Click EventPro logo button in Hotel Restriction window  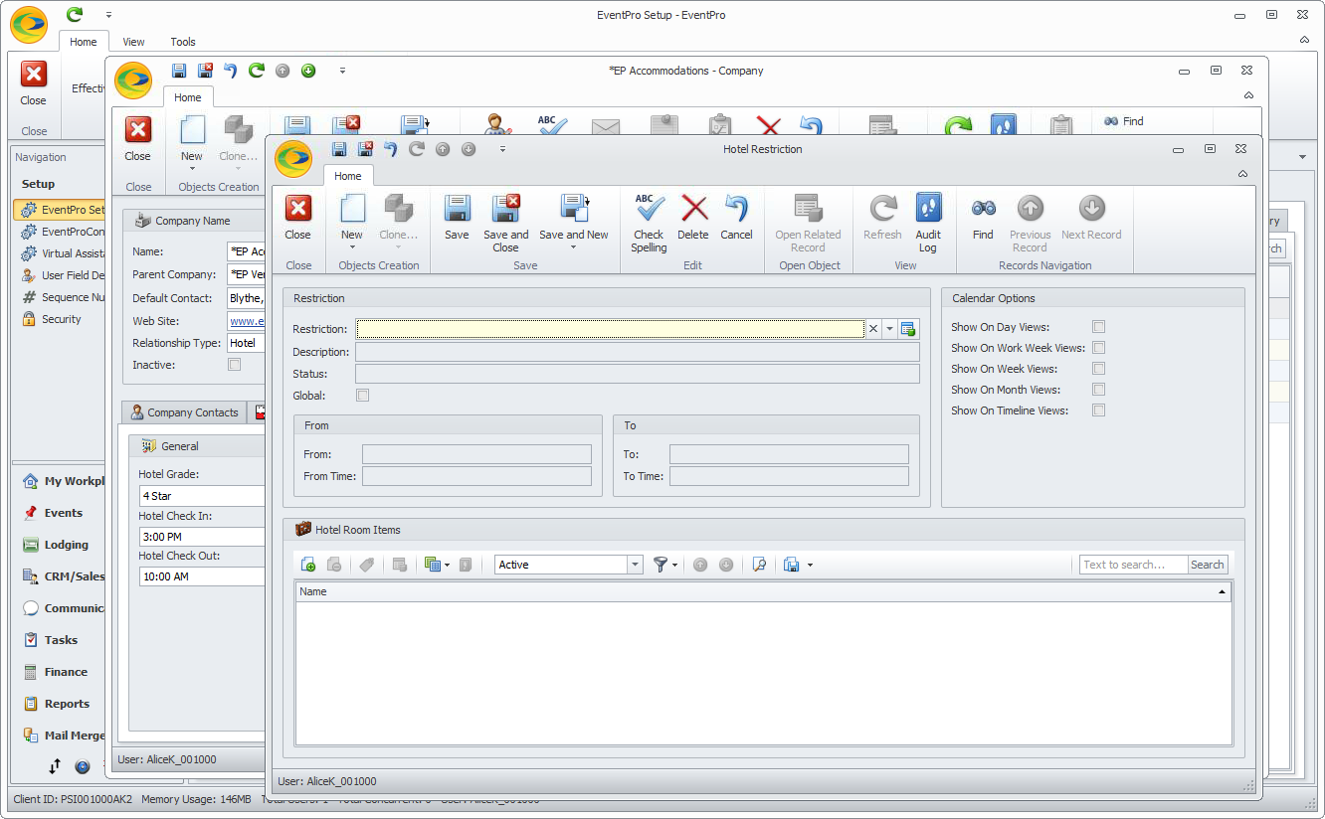pos(293,158)
